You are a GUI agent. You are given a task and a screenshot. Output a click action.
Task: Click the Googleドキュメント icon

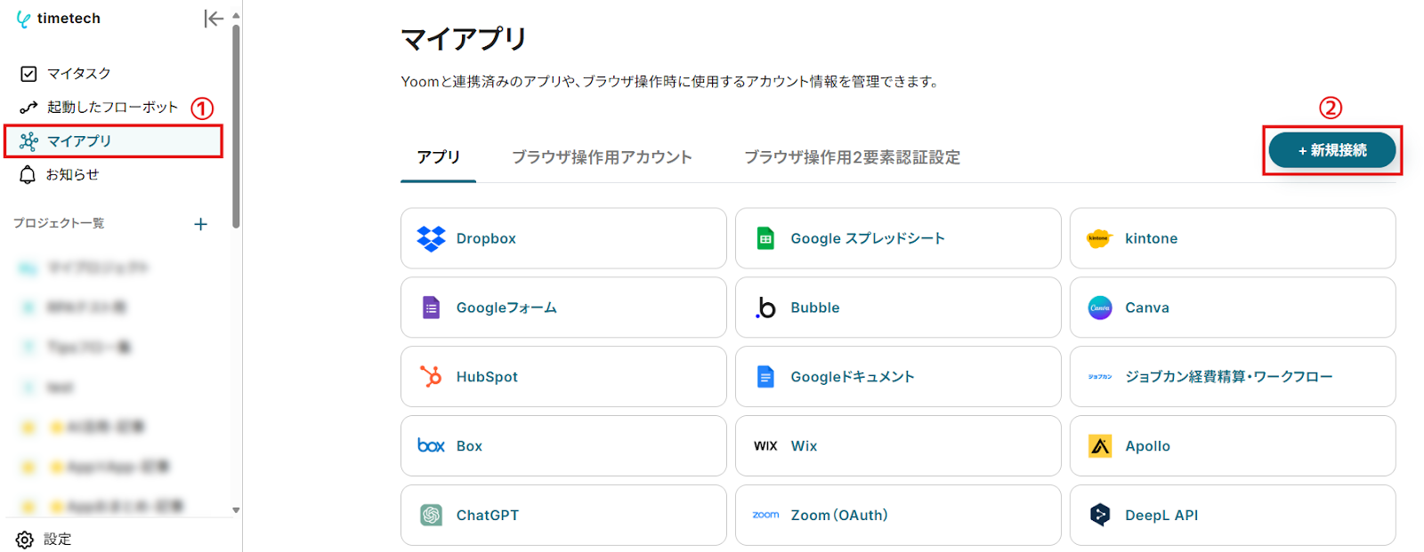tap(765, 377)
